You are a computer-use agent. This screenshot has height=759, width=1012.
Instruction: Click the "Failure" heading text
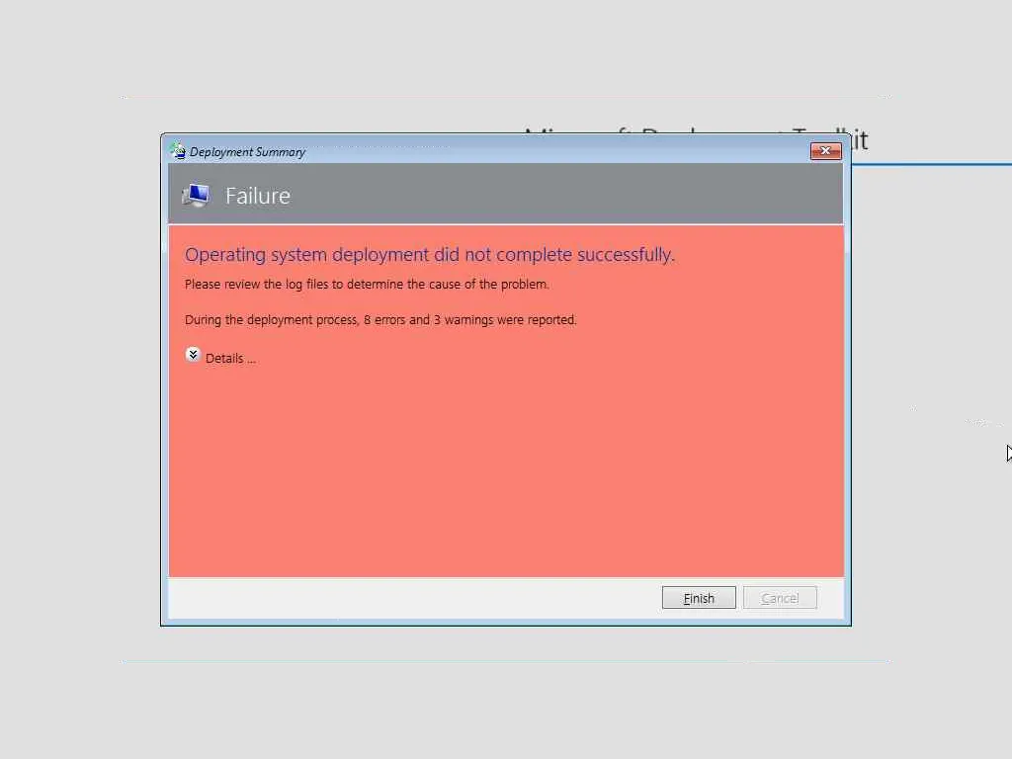(x=258, y=196)
